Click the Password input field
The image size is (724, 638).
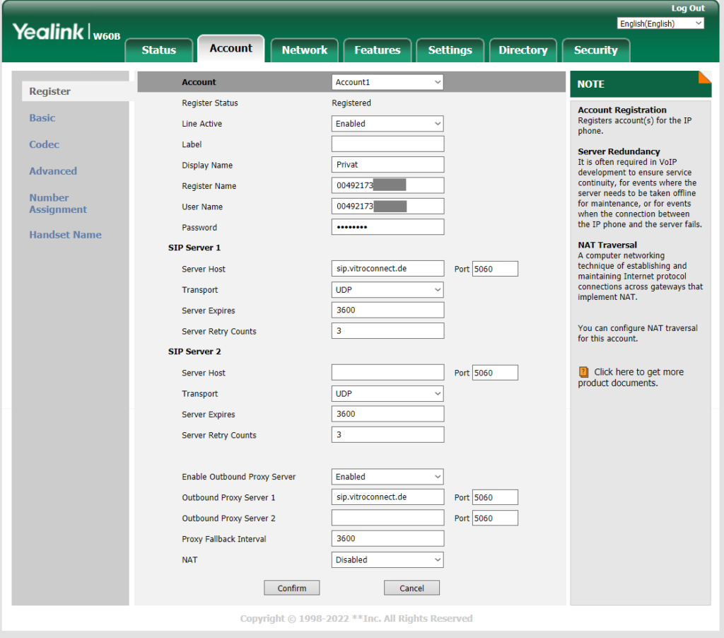(387, 227)
